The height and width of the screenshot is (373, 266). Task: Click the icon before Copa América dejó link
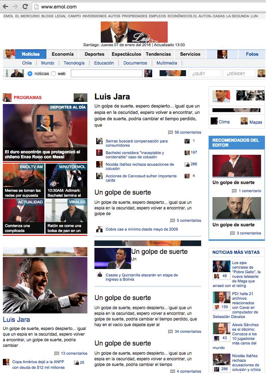click(x=6, y=362)
